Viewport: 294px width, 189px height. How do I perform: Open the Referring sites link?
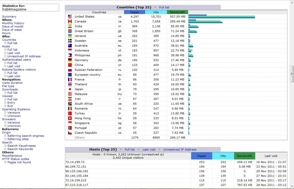click(18, 139)
